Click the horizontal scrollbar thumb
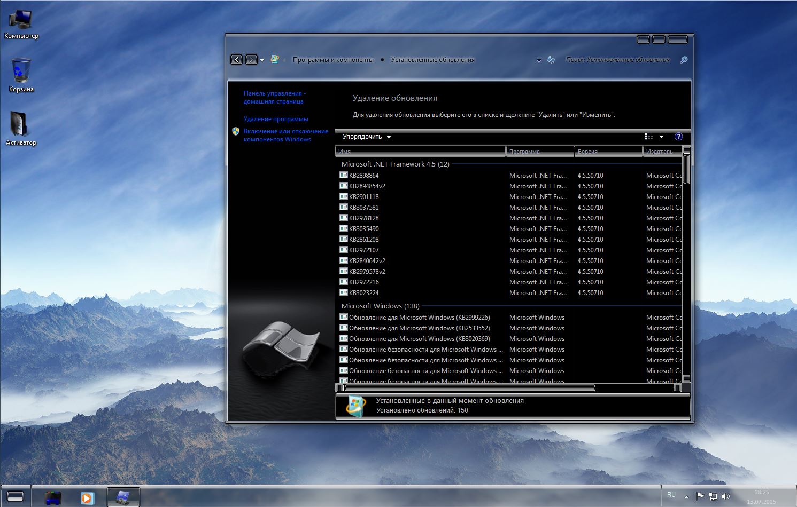Screen dimensions: 797x507 click(470, 388)
